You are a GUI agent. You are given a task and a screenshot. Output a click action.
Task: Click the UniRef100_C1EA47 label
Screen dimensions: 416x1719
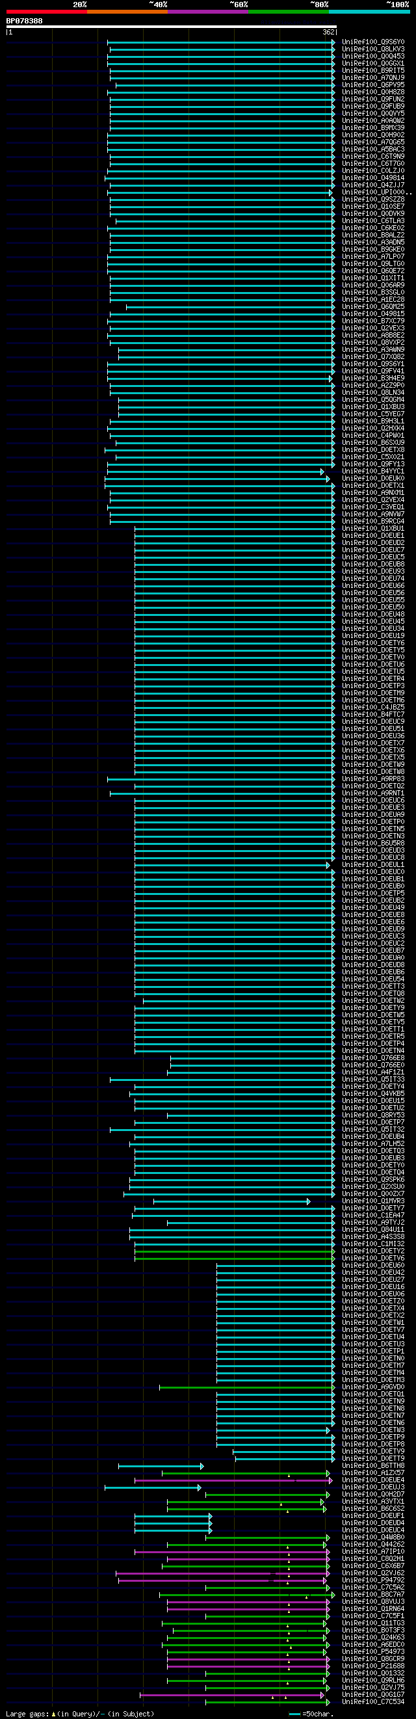point(373,1216)
